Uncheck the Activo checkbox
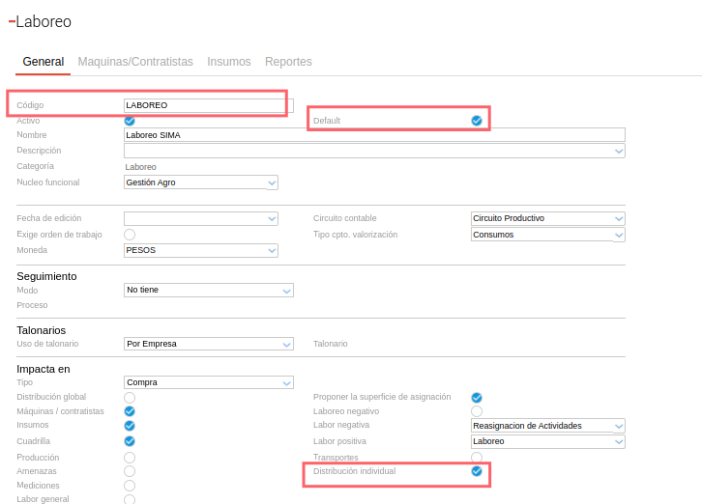Viewport: 702px width, 504px height. coord(130,121)
